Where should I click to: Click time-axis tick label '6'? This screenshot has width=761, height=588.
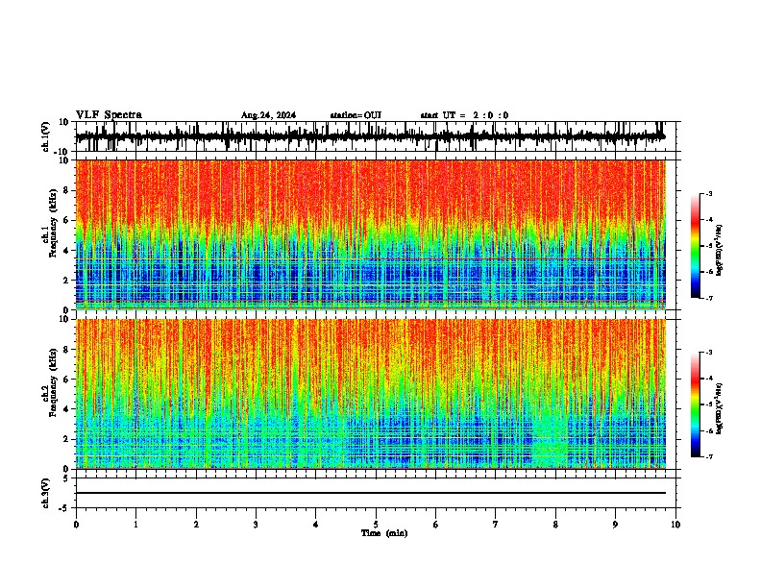436,525
